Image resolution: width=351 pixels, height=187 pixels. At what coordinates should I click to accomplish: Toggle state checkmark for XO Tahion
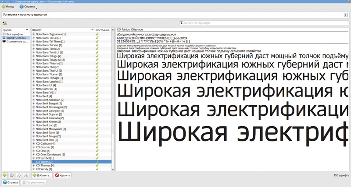click(97, 162)
